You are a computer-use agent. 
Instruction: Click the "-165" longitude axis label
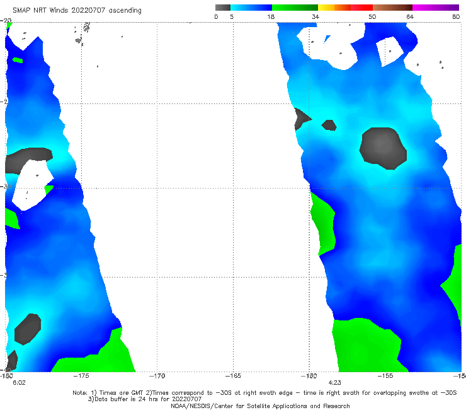click(233, 376)
